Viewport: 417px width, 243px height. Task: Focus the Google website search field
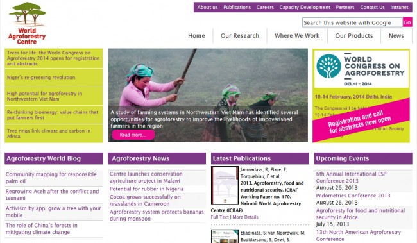352,22
